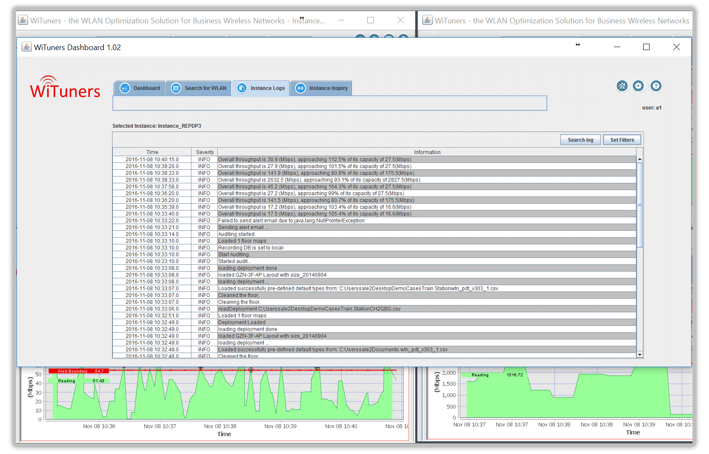
Task: Click the help question mark icon
Action: (656, 86)
